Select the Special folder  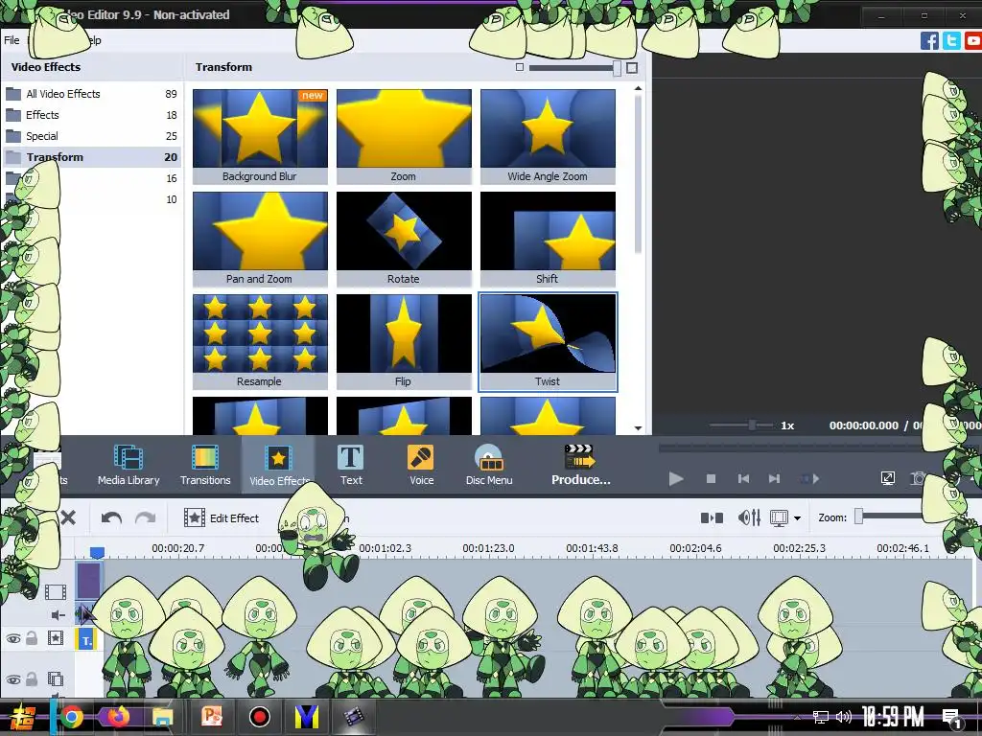coord(91,136)
